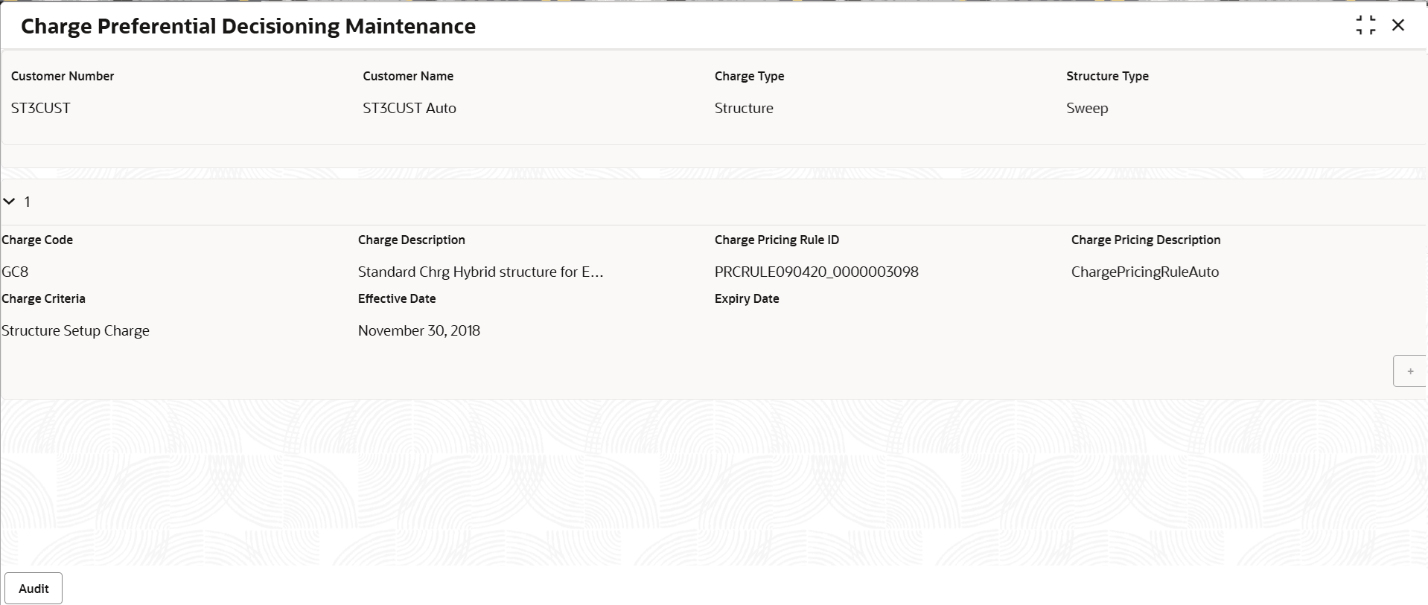Viewport: 1428px width, 605px height.
Task: Click the Expiry Date field label
Action: pos(746,298)
